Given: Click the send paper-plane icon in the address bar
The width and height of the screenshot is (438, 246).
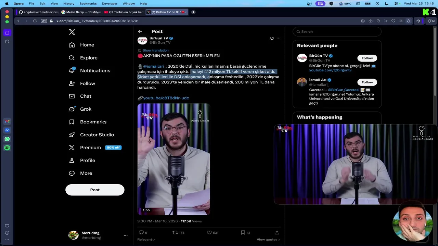Looking at the screenshot, I should (386, 21).
